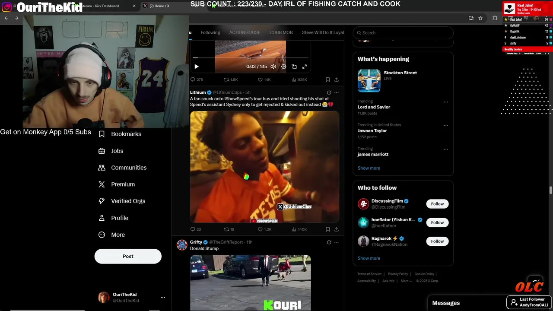This screenshot has height=311, width=553.
Task: Switch to the AC7IONHOUSE tab
Action: click(245, 32)
